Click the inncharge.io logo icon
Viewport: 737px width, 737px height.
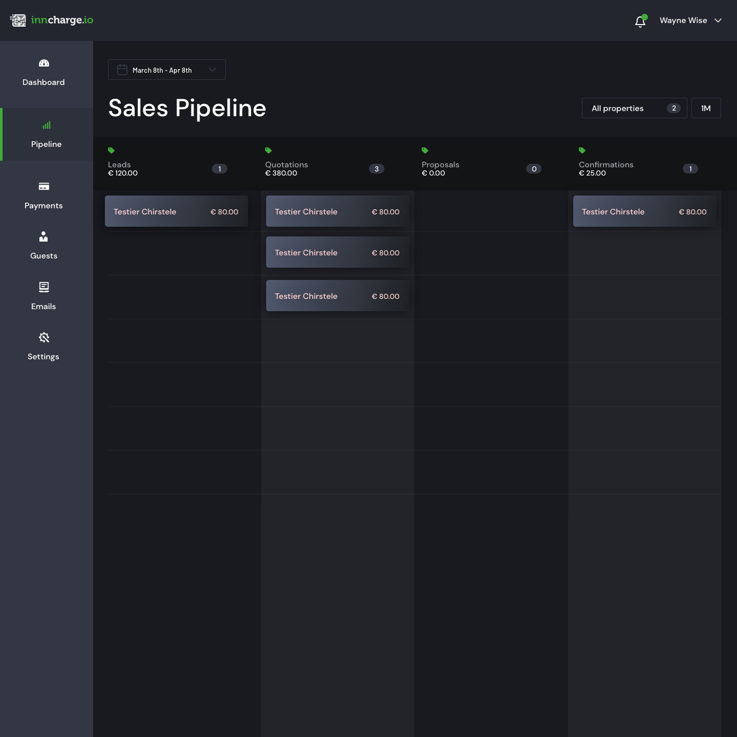pyautogui.click(x=18, y=20)
